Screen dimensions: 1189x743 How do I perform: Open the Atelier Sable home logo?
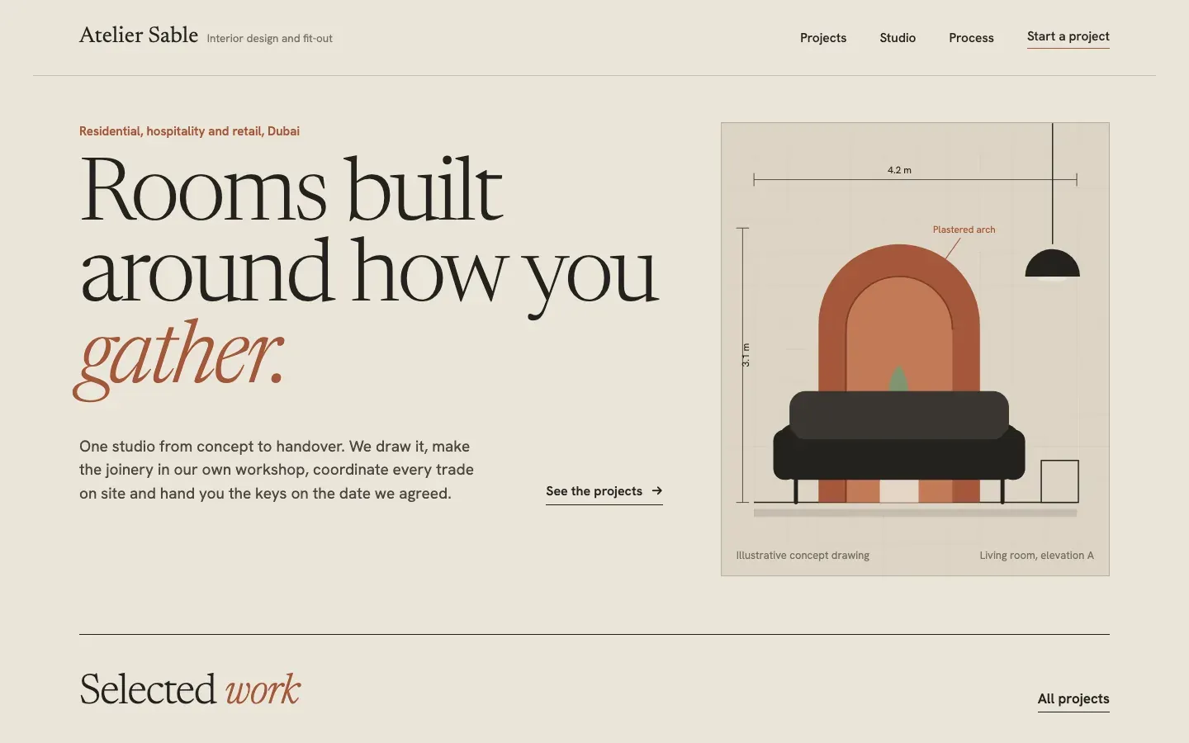pyautogui.click(x=139, y=35)
